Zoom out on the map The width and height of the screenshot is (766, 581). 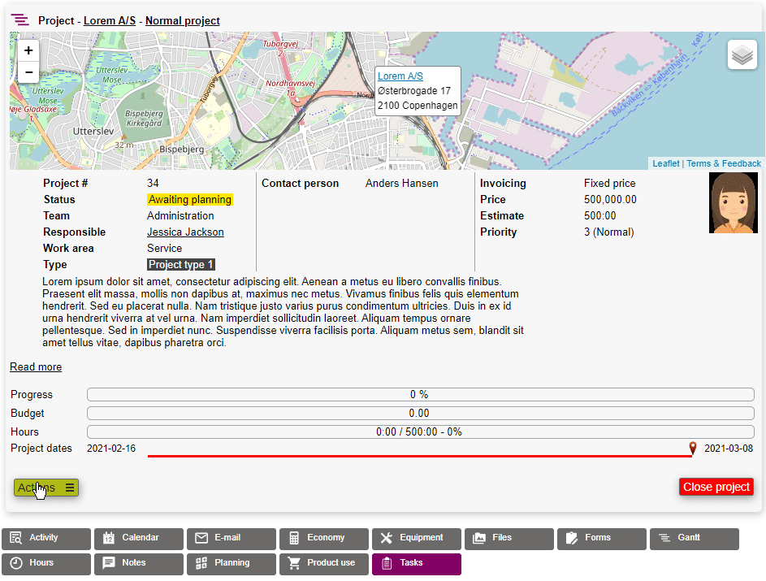[x=28, y=72]
